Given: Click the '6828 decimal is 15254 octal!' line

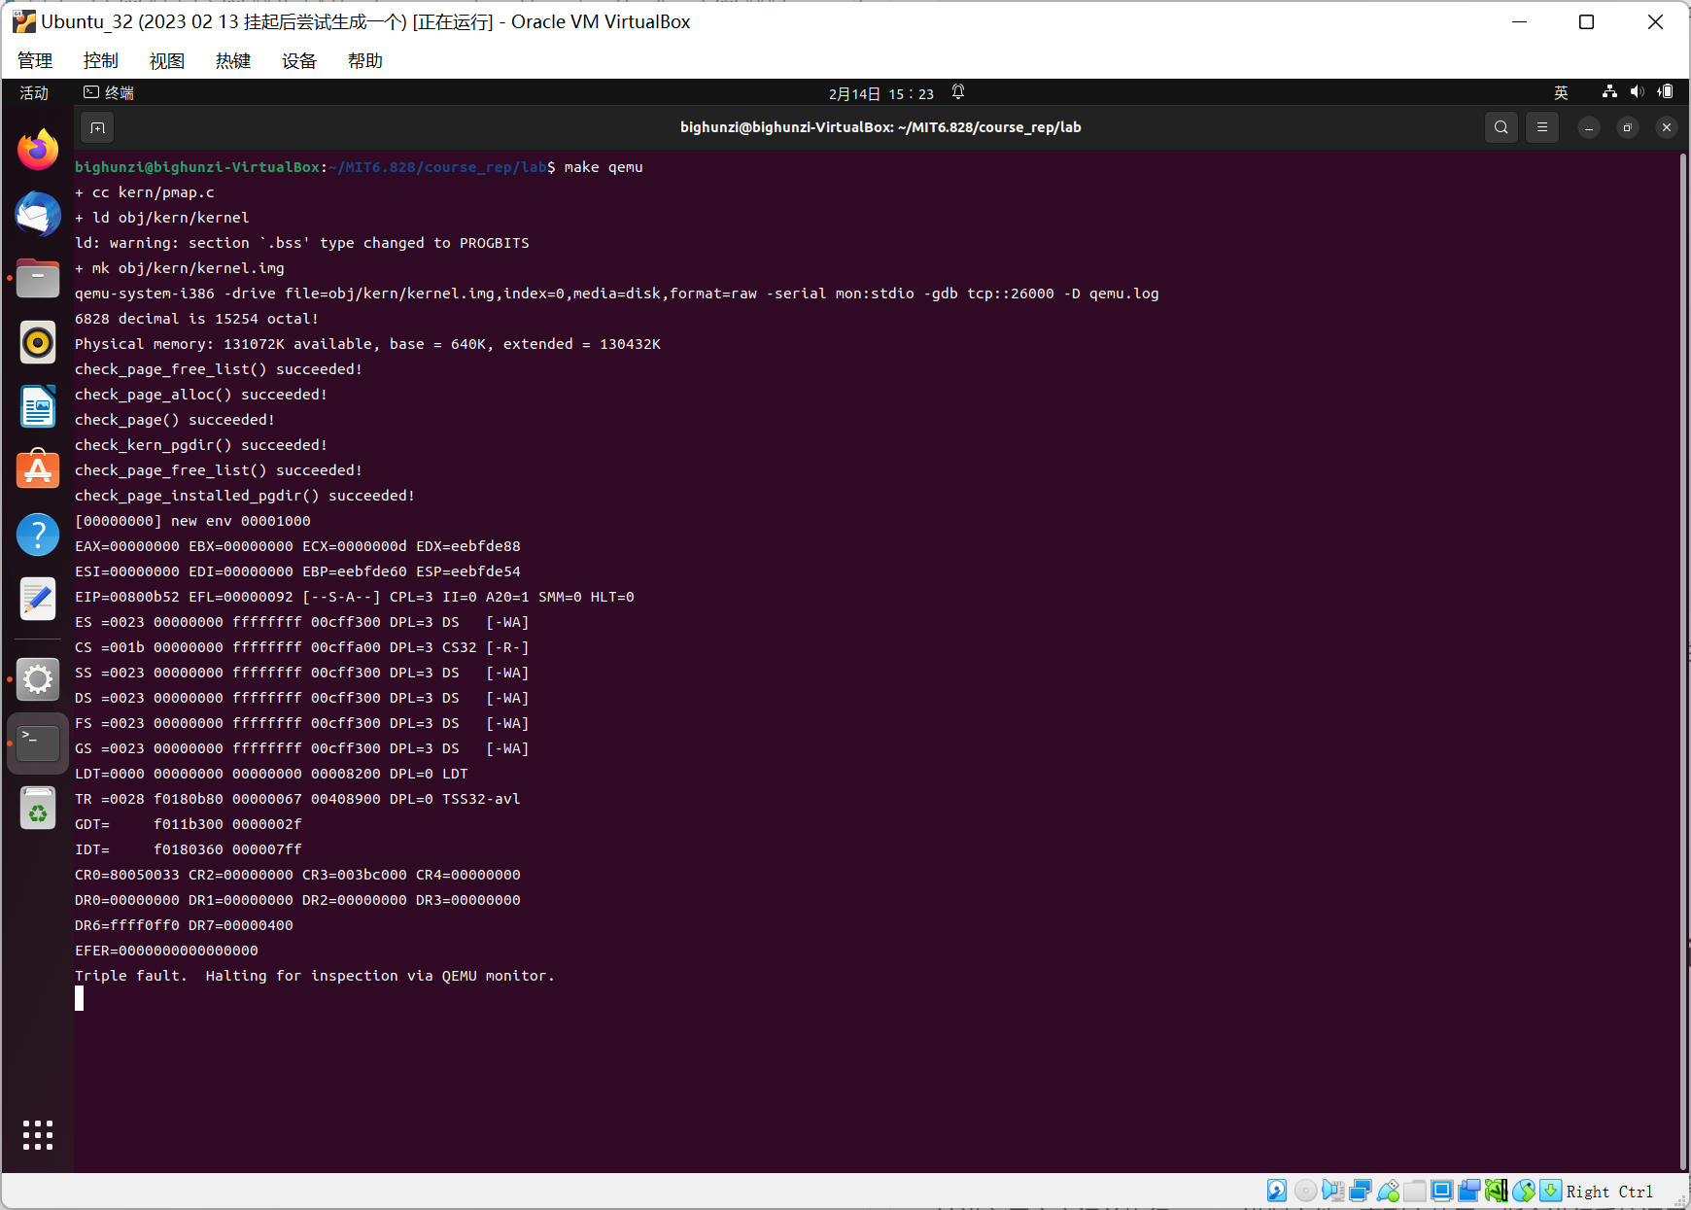Looking at the screenshot, I should pos(197,319).
